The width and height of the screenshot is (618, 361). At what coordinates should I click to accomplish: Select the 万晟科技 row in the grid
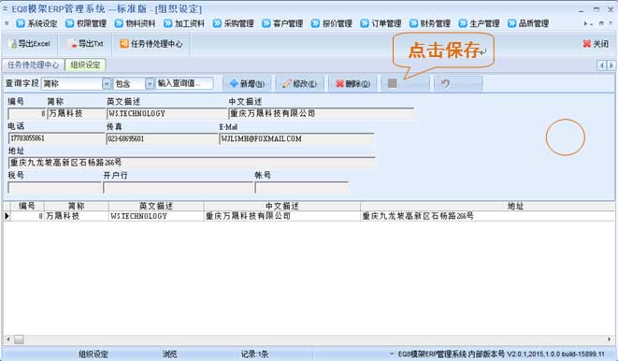[x=309, y=216]
